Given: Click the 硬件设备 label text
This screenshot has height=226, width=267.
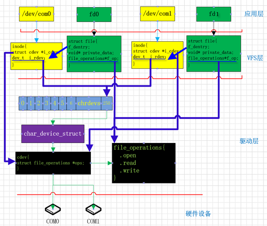Looking at the screenshot, I should tap(198, 214).
